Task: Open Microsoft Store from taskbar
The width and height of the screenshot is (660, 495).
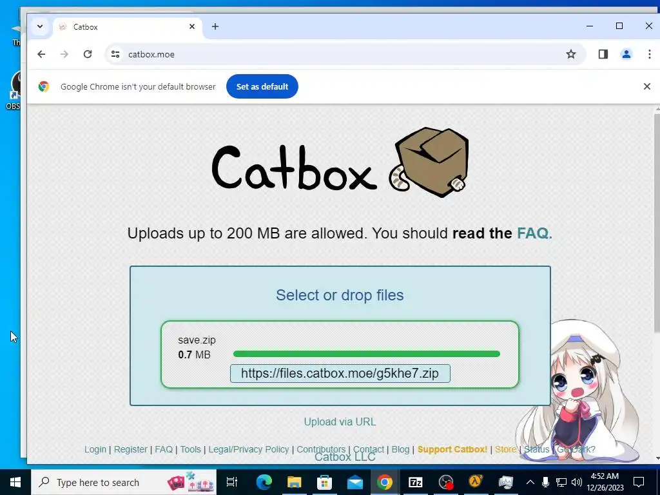Action: (325, 482)
